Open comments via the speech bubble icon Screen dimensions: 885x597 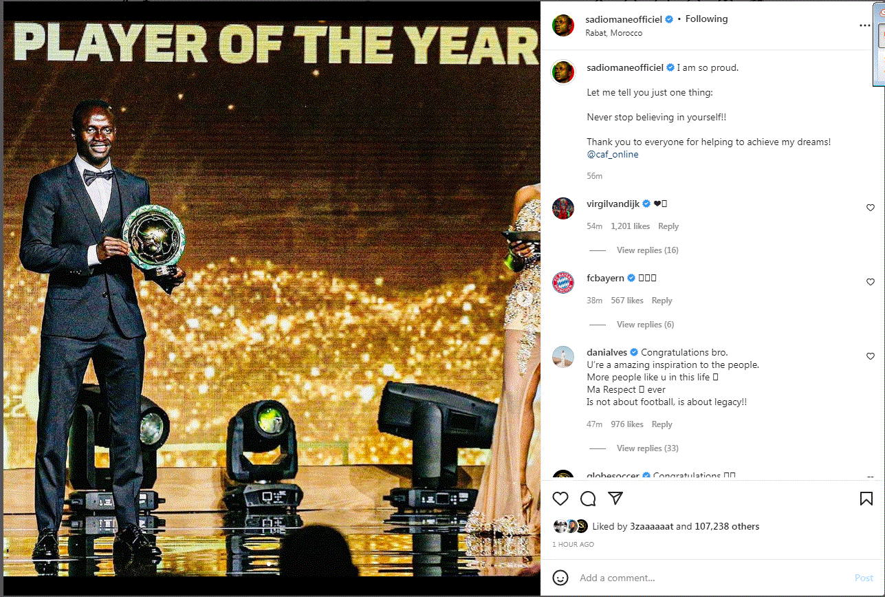(588, 499)
